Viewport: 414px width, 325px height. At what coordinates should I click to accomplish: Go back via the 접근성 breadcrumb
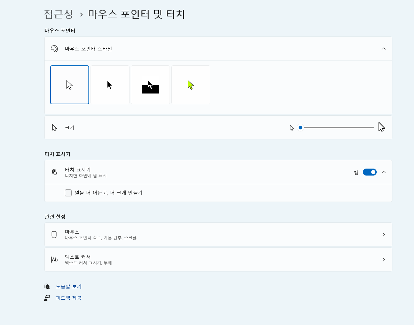[59, 14]
